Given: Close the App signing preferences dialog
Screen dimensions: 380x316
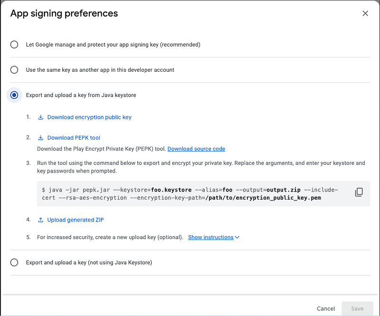Looking at the screenshot, I should click(x=365, y=13).
